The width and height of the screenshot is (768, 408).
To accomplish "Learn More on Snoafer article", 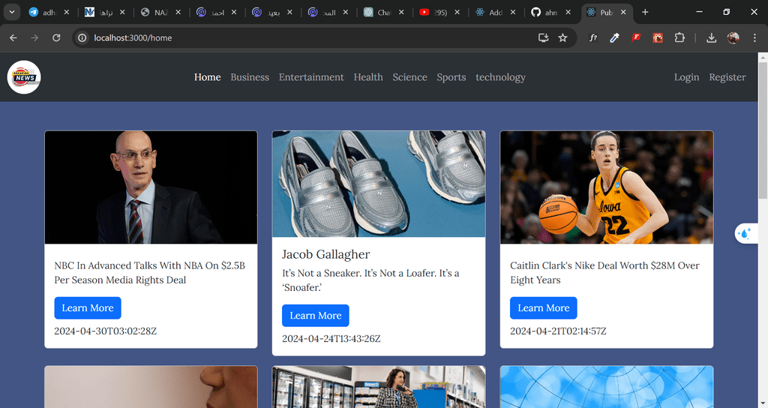I will 316,316.
